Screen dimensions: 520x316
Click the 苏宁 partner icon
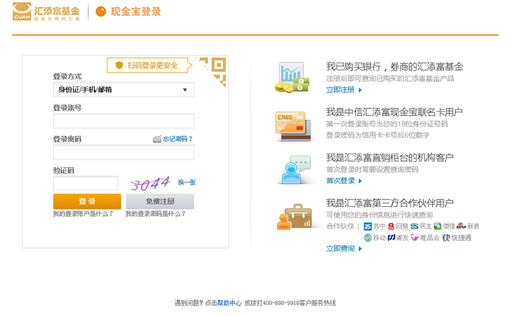pos(367,226)
